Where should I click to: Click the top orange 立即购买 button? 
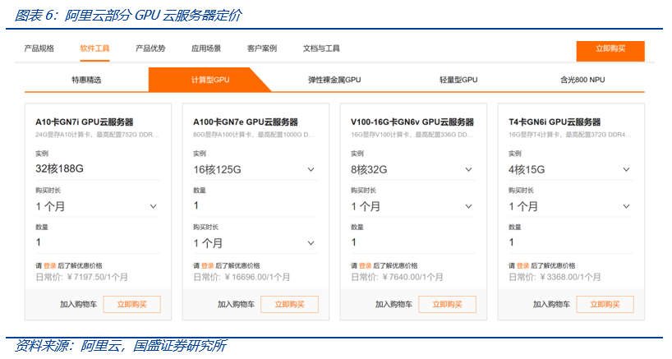[x=610, y=51]
